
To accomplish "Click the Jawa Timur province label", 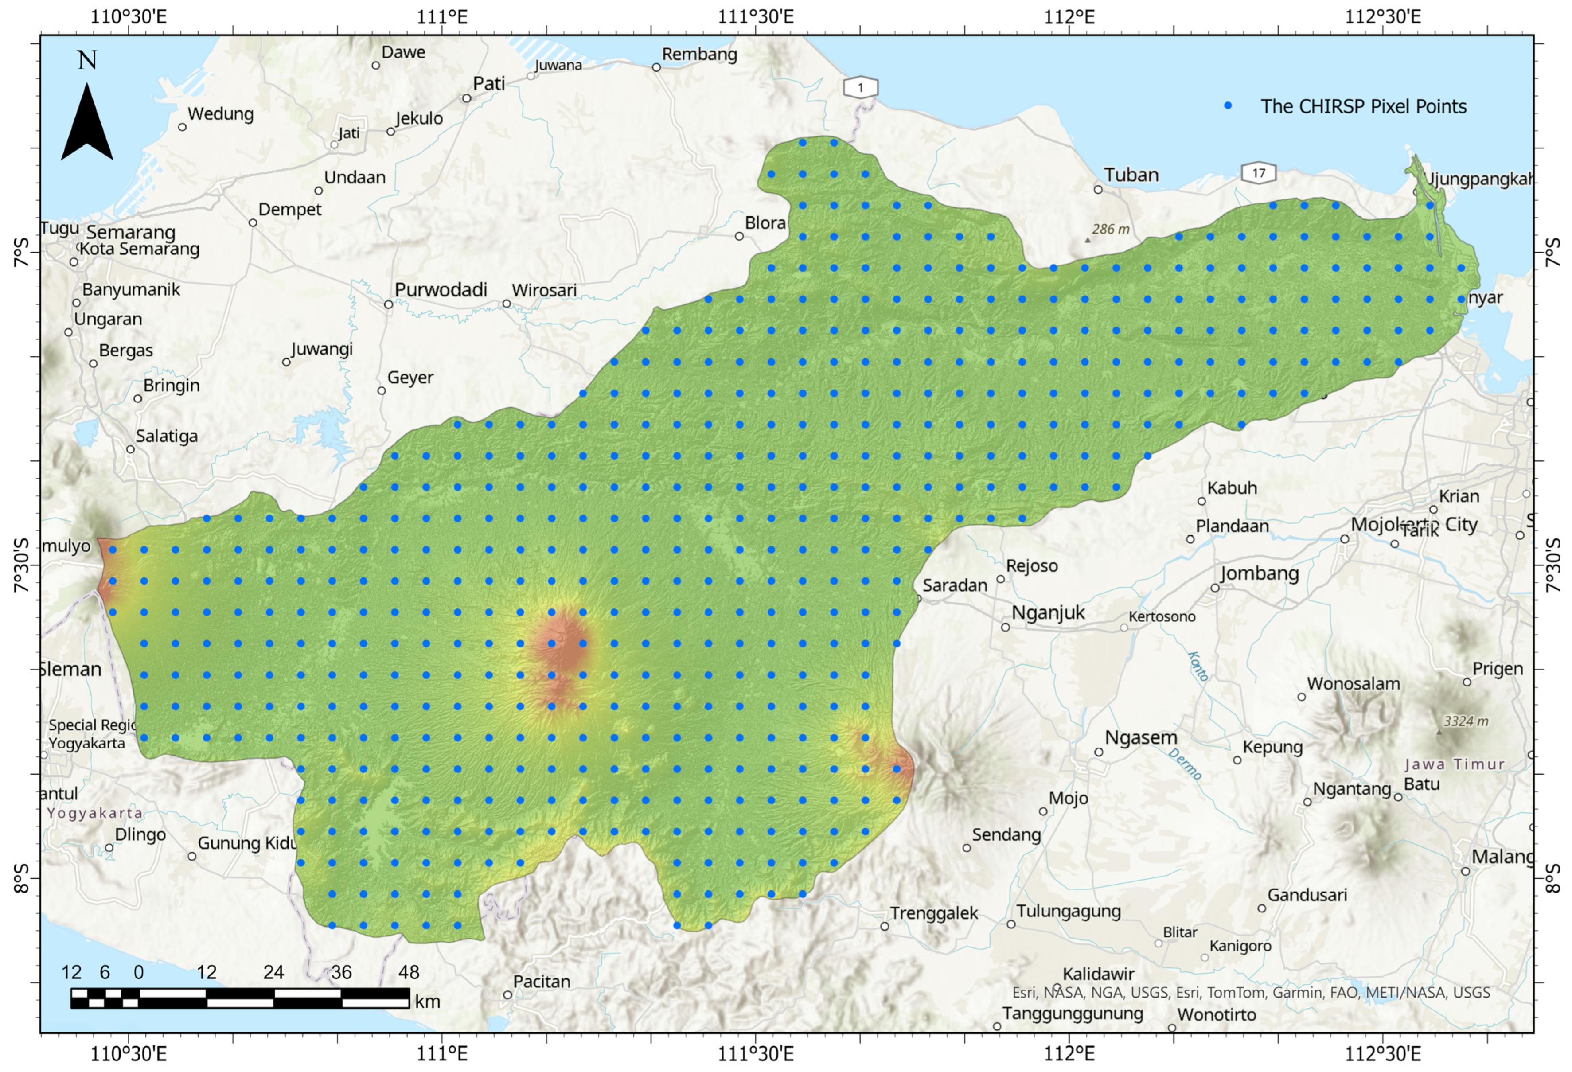I will (x=1454, y=764).
